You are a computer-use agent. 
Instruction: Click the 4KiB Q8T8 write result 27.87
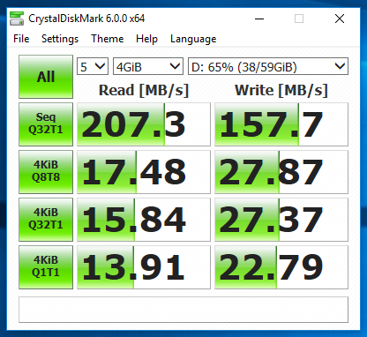(281, 172)
